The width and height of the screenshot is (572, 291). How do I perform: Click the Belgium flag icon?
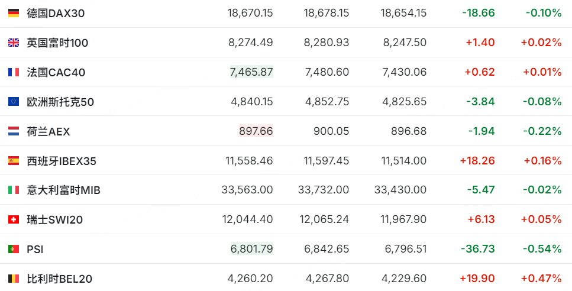(13, 279)
